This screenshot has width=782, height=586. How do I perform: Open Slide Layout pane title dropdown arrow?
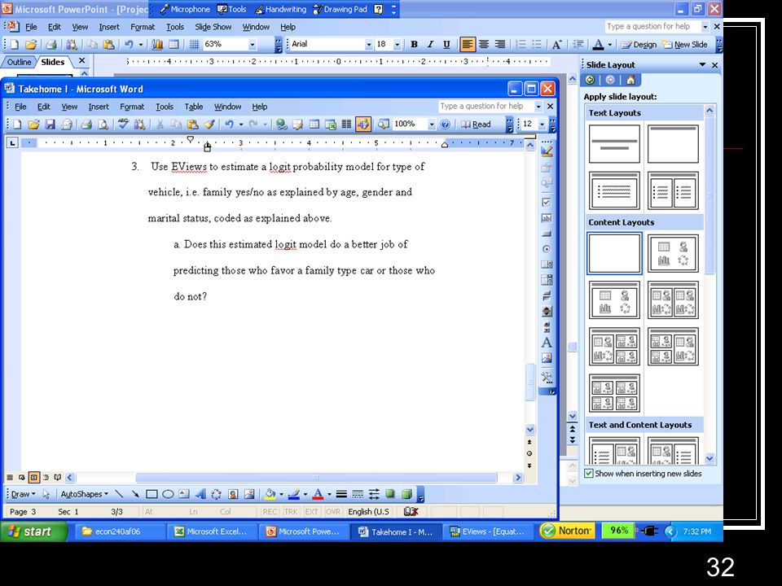pos(702,65)
